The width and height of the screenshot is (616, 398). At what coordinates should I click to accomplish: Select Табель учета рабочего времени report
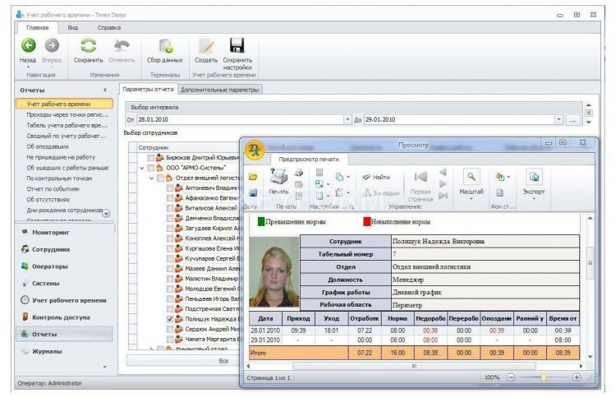66,125
